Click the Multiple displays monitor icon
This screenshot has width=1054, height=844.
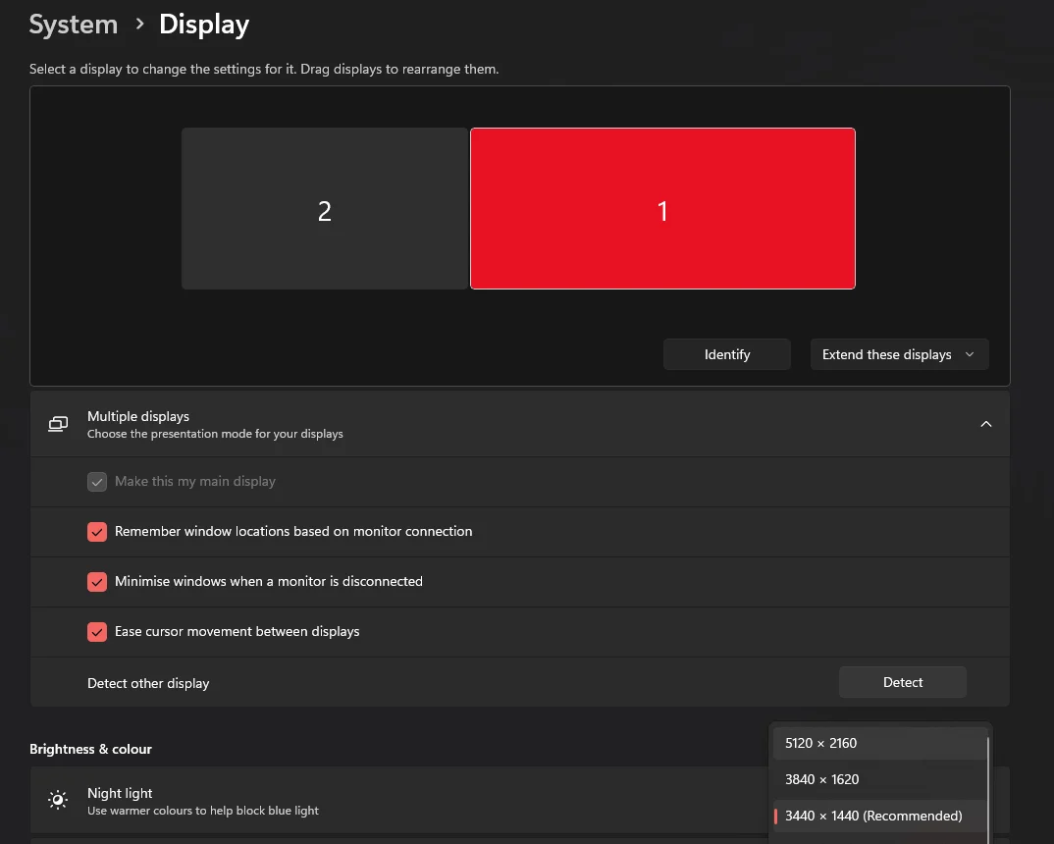click(58, 424)
